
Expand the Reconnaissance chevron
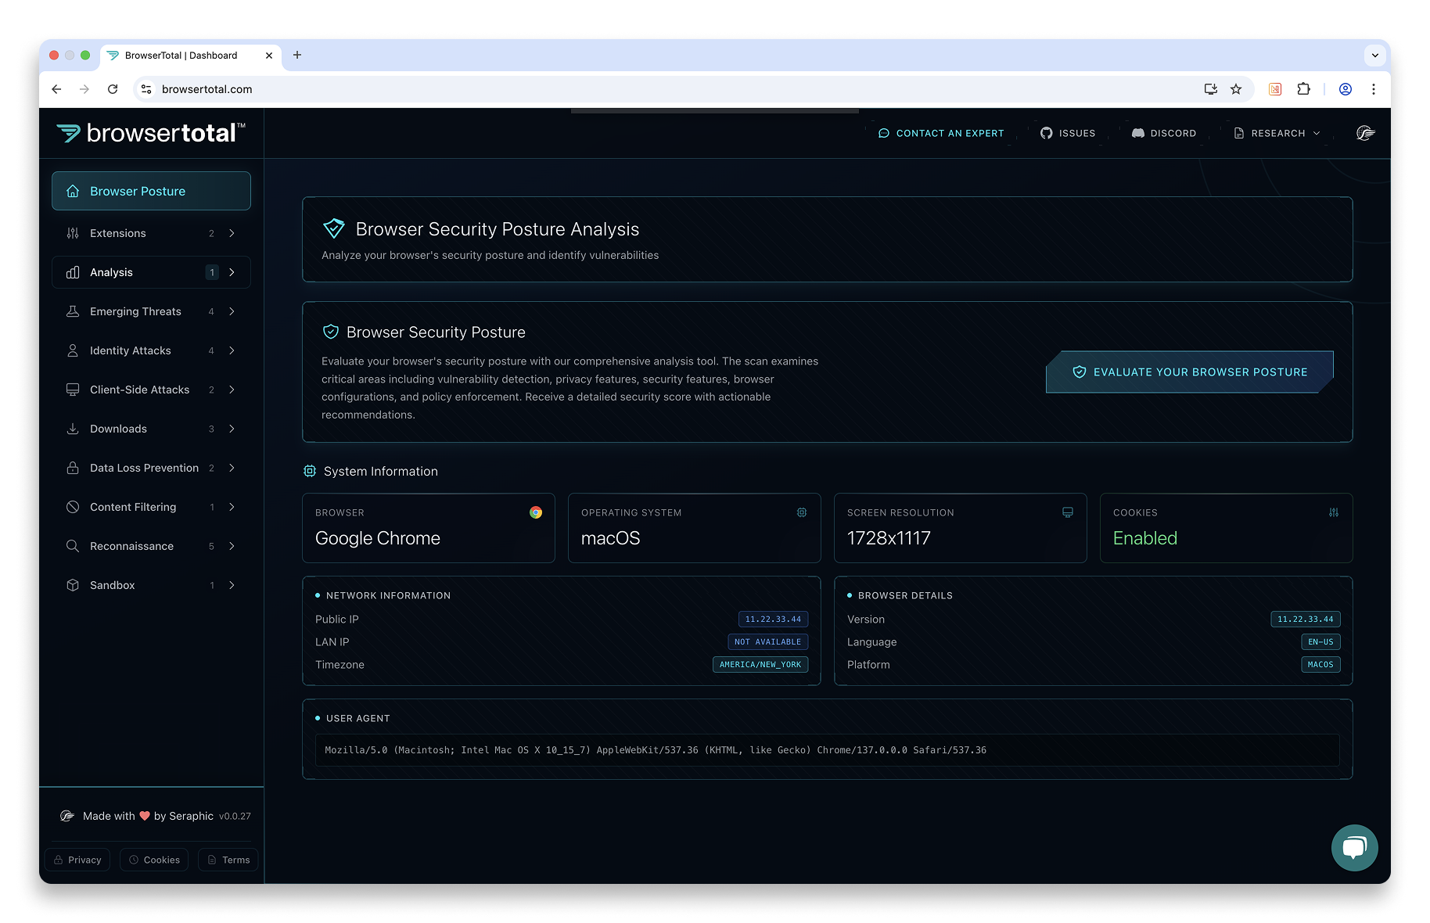(x=232, y=546)
